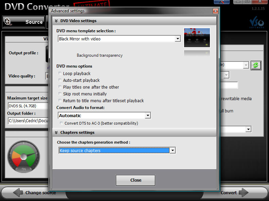Open the burner drive dropdown arrow beside refresh

[246, 65]
